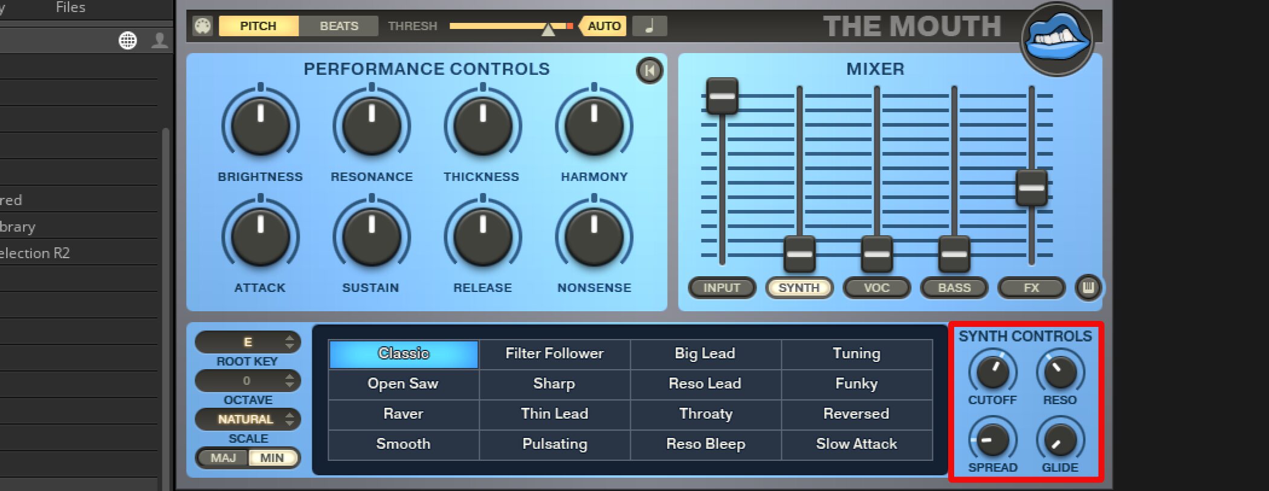Select the Slow Attack preset

[x=857, y=445]
